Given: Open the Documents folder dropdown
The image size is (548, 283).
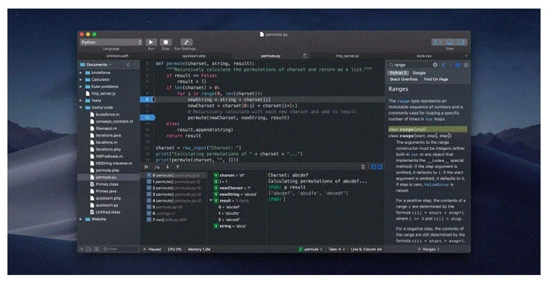Looking at the screenshot, I should 96,65.
